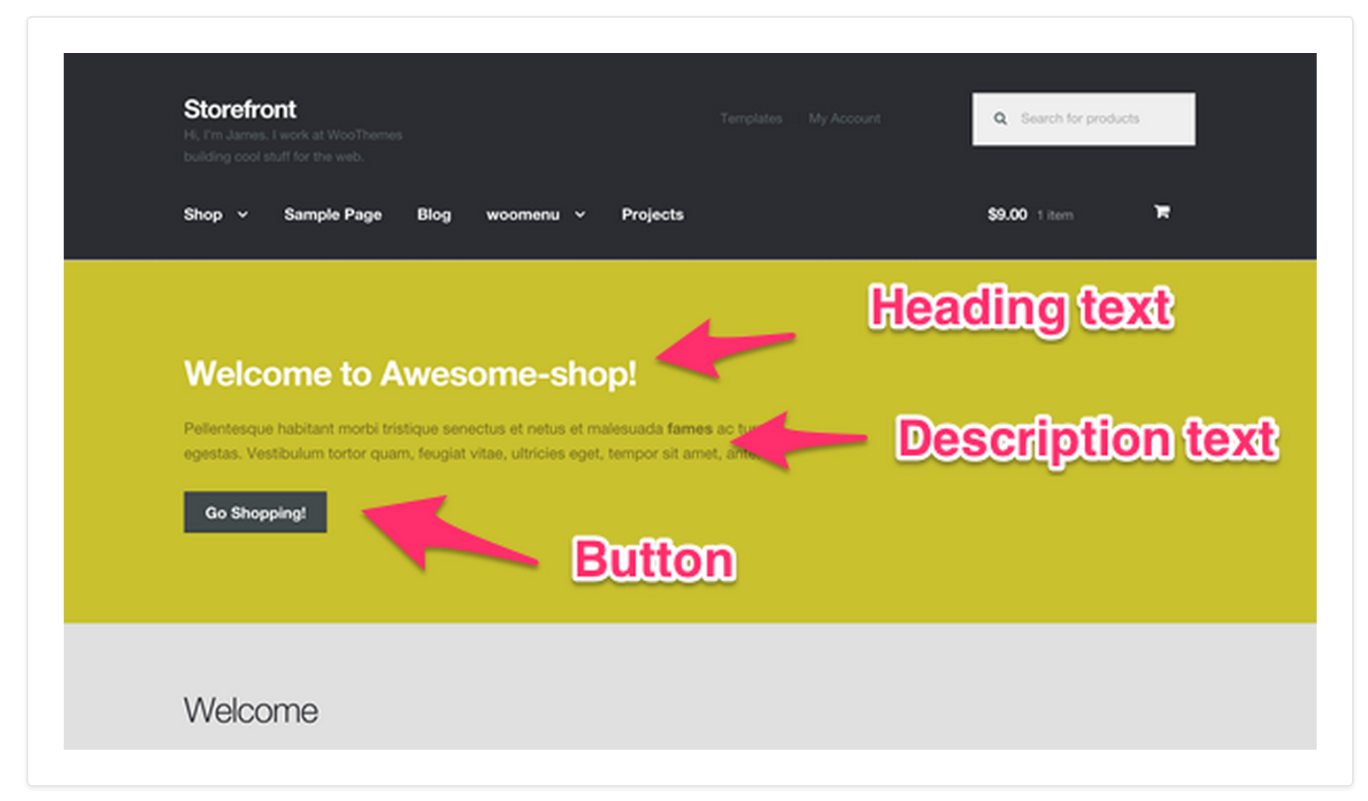View the $9.00 cart total
Viewport: 1368px width, 801px height.
click(1007, 214)
